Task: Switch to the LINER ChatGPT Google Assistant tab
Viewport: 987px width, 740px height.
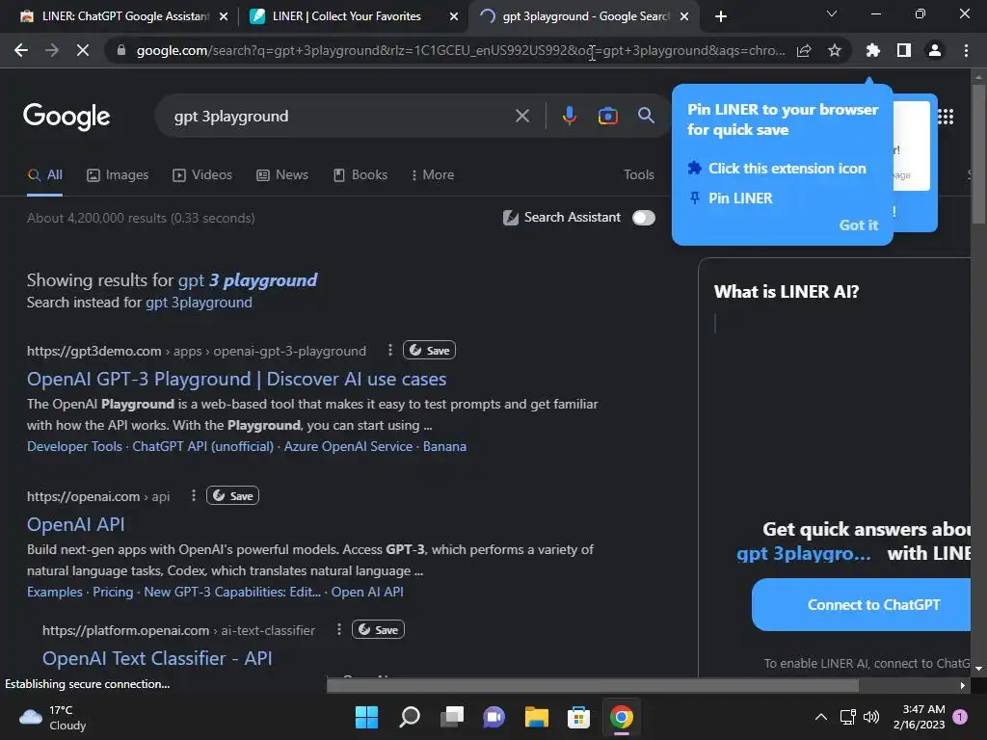Action: tap(115, 16)
